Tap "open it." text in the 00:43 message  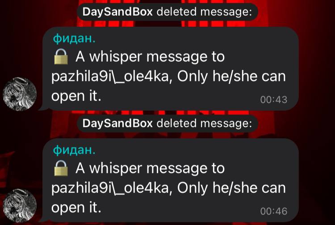pyautogui.click(x=76, y=96)
